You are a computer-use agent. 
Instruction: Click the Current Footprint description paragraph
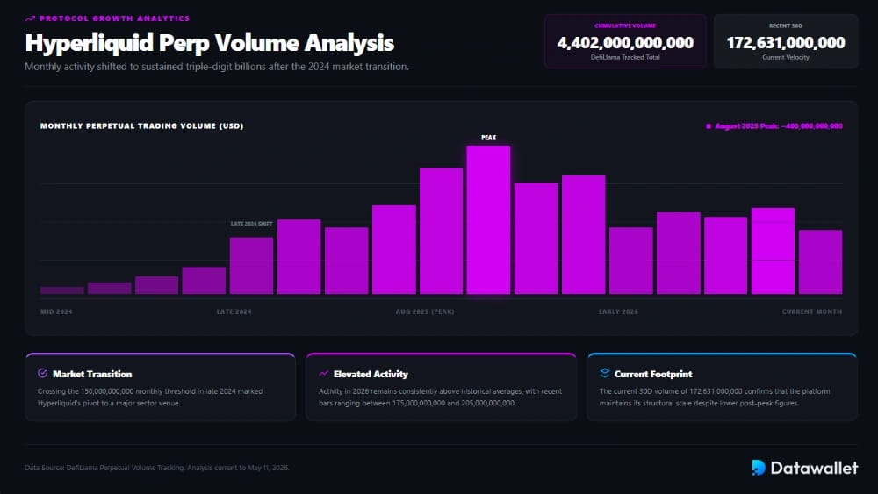715,397
